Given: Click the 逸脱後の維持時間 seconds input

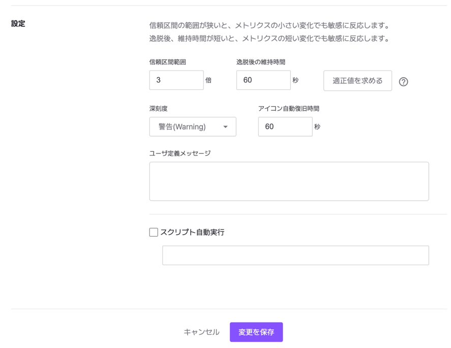Looking at the screenshot, I should [x=263, y=80].
